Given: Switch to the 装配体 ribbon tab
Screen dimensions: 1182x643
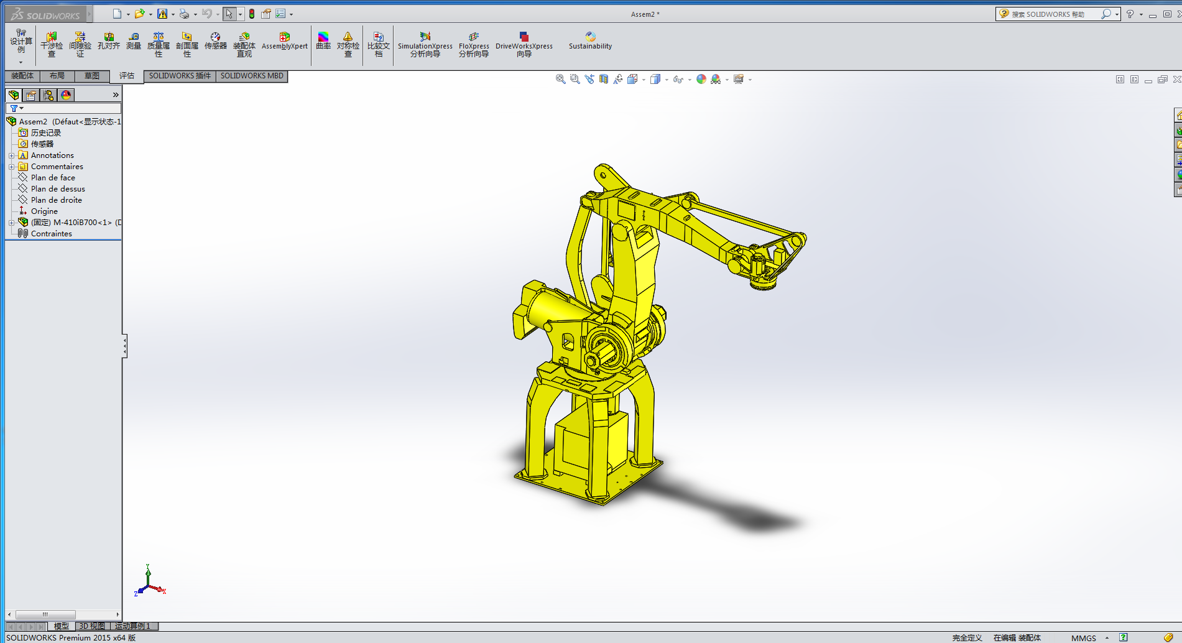Looking at the screenshot, I should [22, 76].
